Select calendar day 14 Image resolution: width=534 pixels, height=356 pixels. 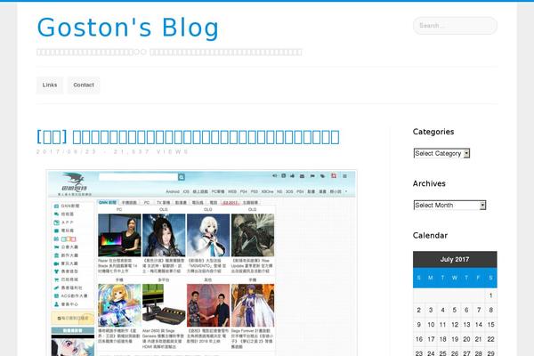click(x=479, y=325)
